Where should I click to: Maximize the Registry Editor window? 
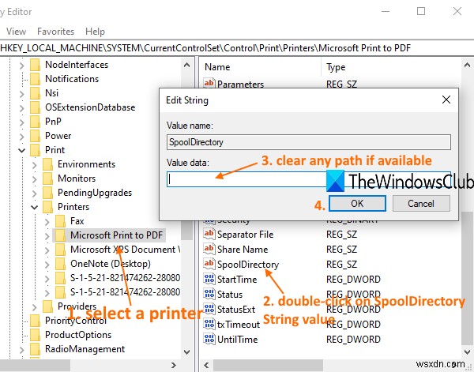click(421, 11)
